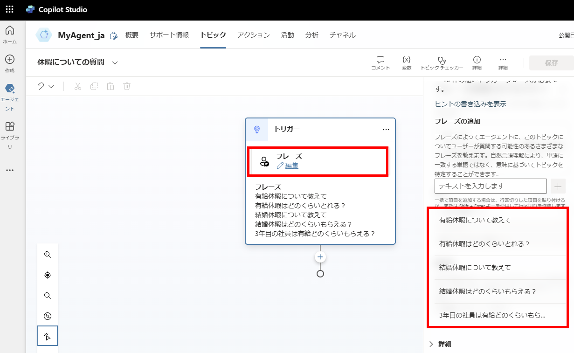Viewport: 574px width, 353px height.
Task: Click the center-canvas focus icon
Action: tap(47, 275)
